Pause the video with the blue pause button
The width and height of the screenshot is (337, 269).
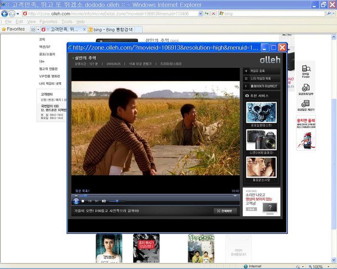pyautogui.click(x=76, y=201)
